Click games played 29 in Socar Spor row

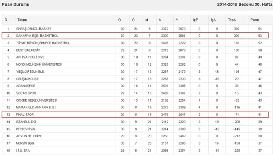click(122, 93)
